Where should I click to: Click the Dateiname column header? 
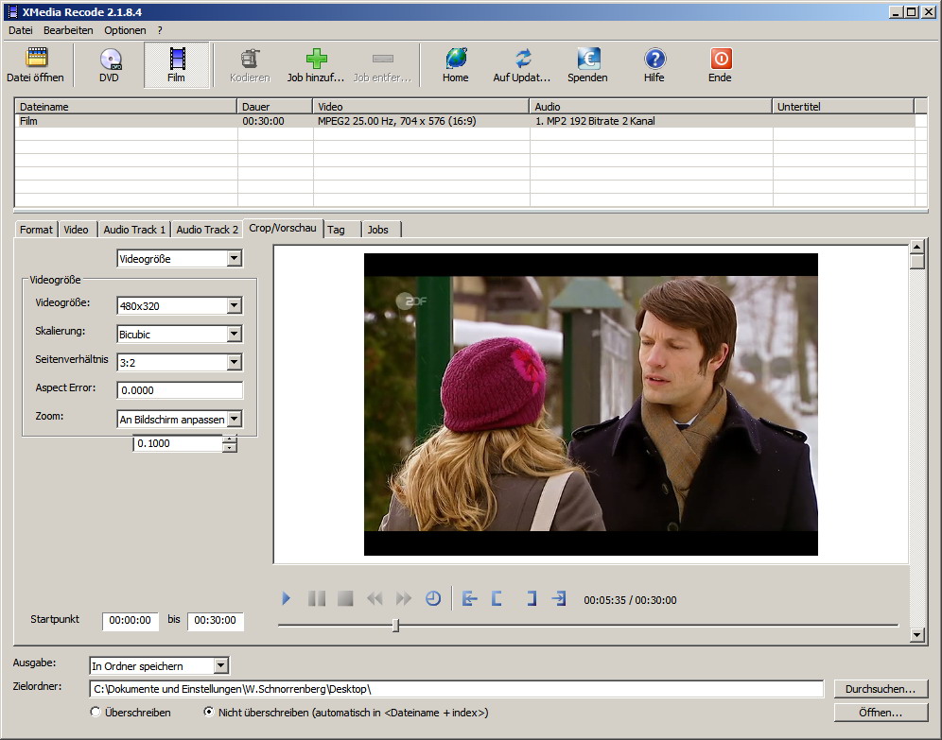tap(126, 106)
